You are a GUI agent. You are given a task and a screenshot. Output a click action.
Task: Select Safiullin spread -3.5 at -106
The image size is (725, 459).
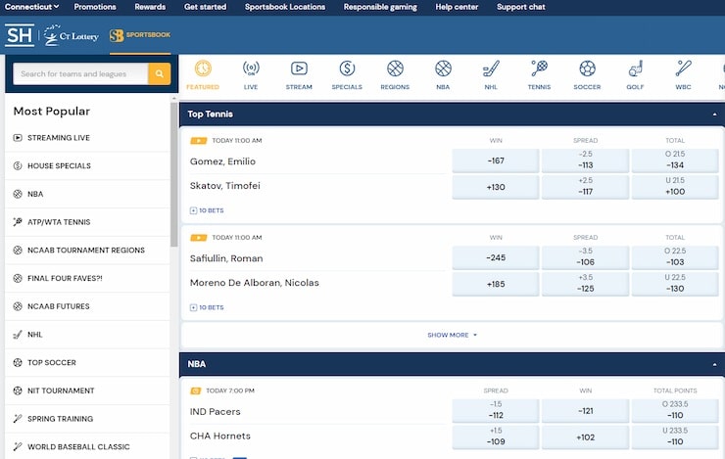585,257
